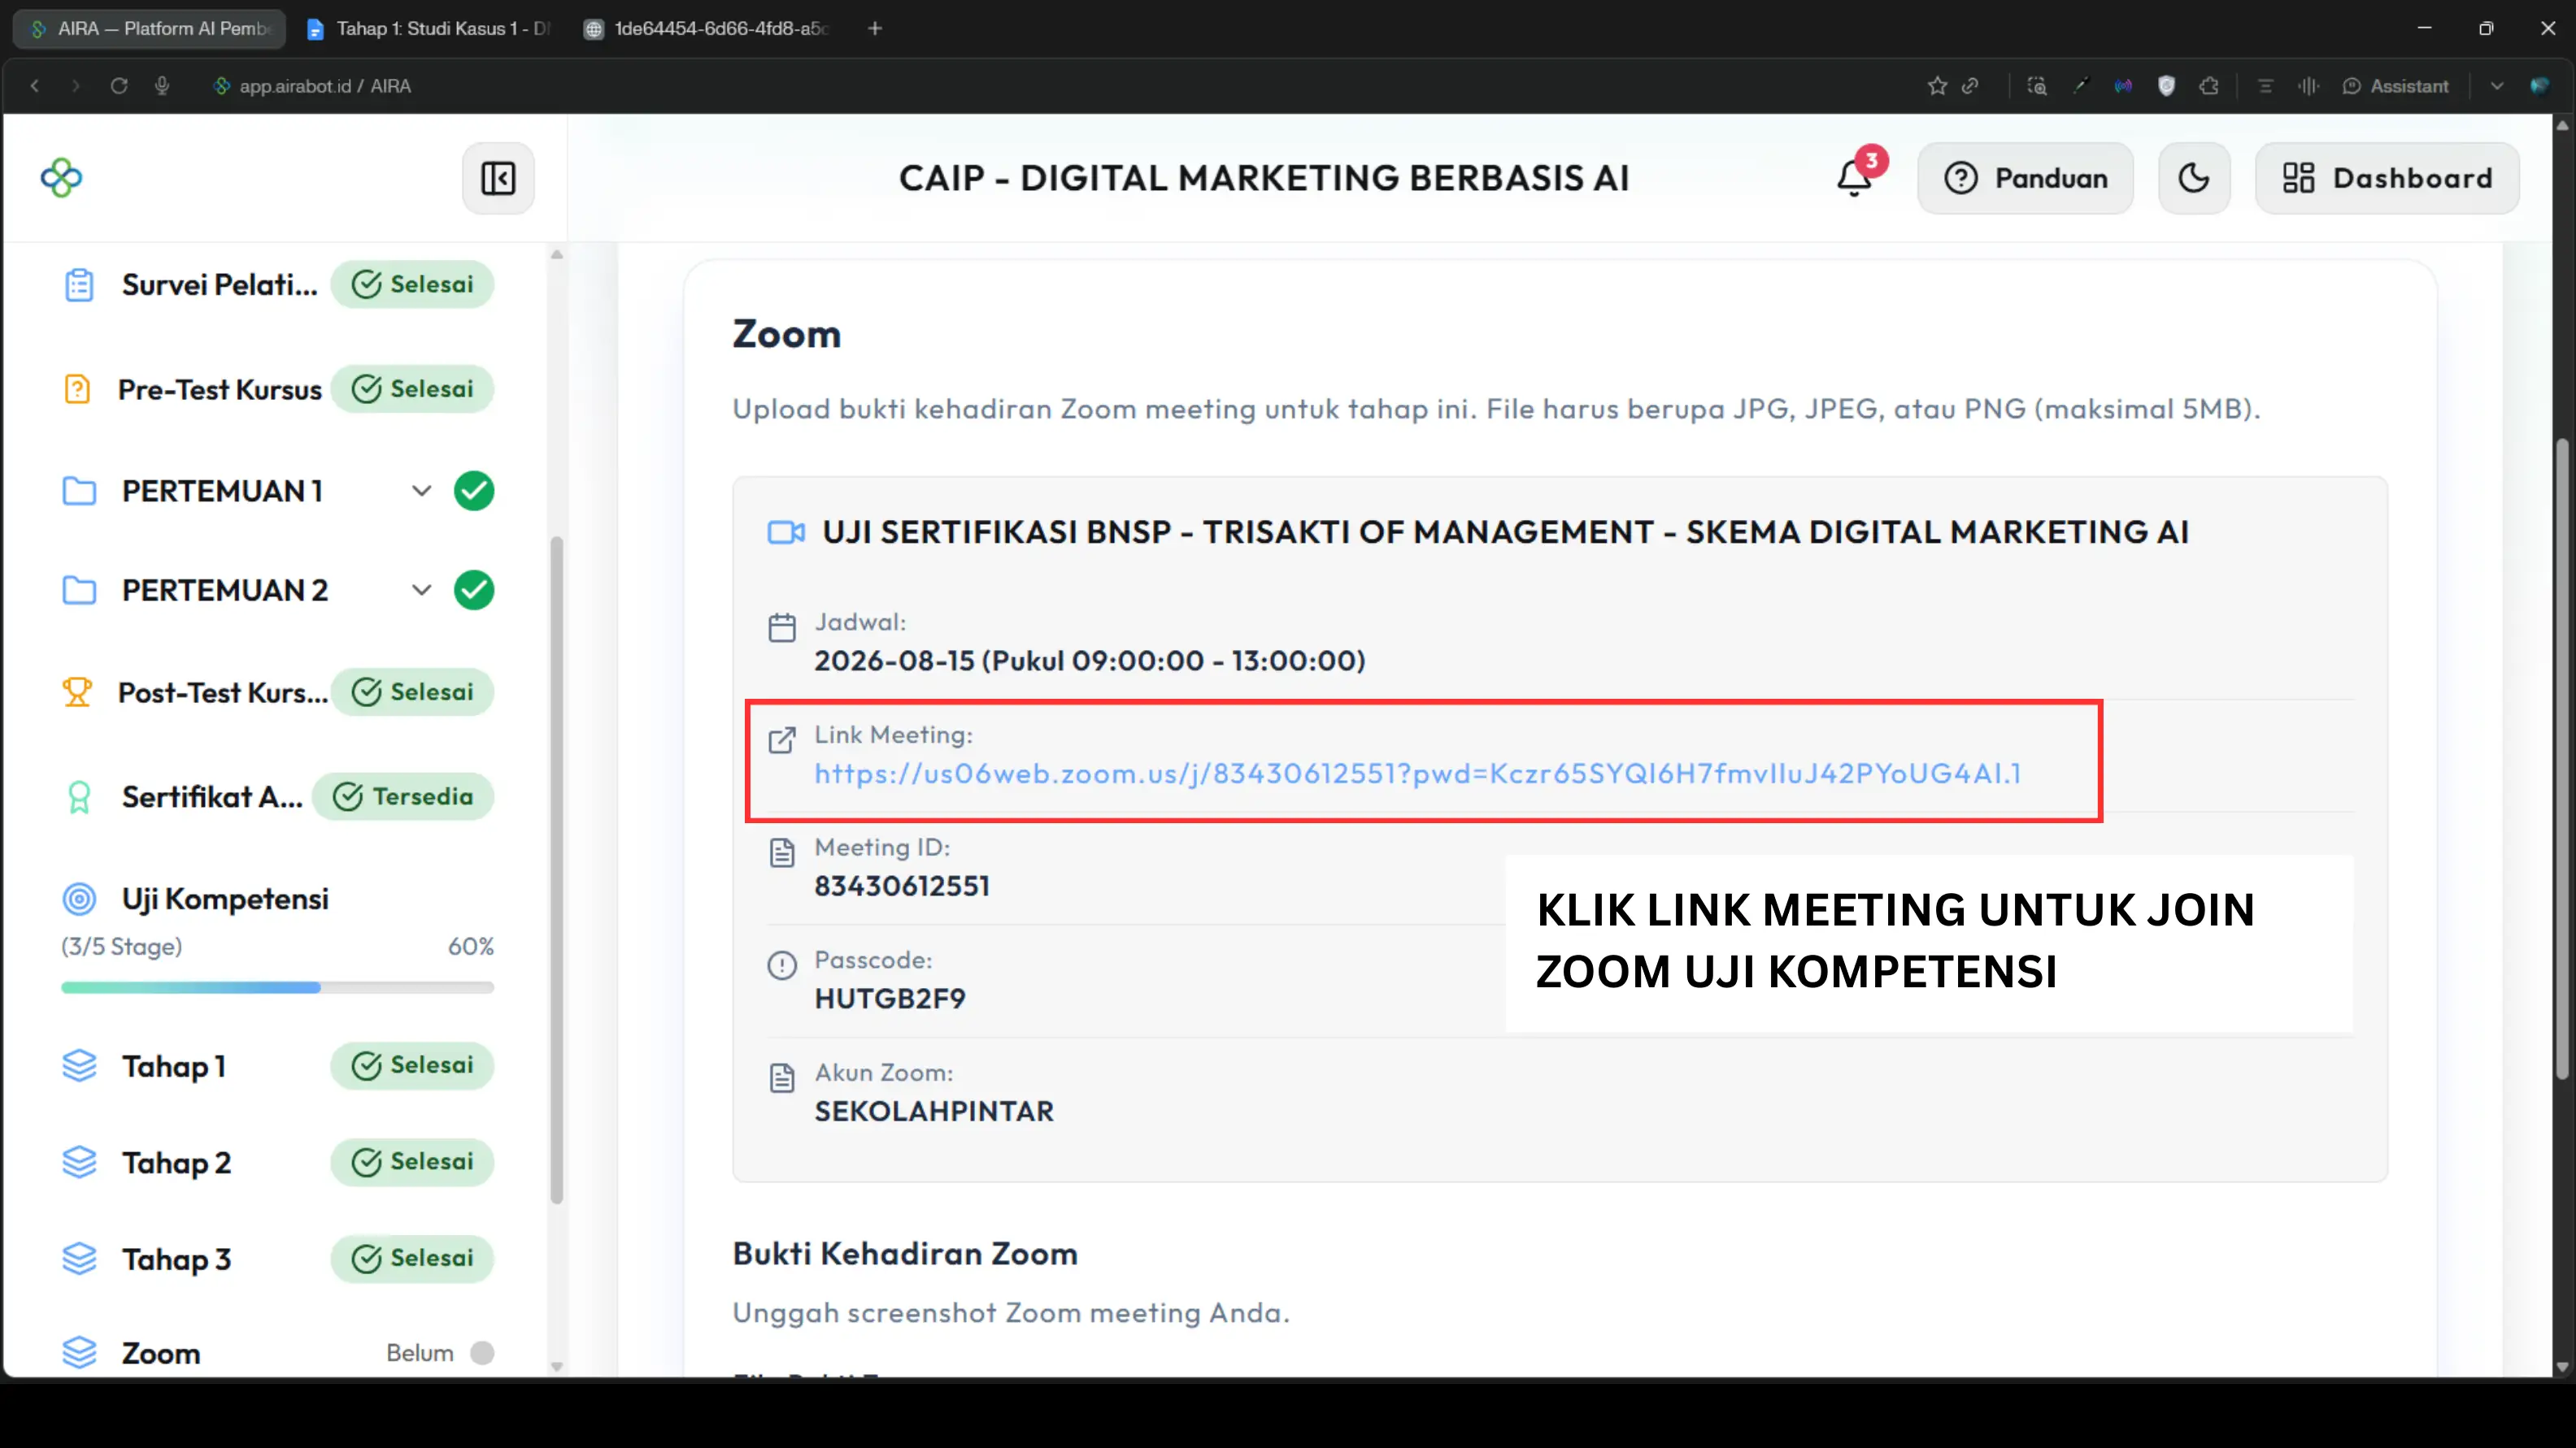The width and height of the screenshot is (2576, 1448).
Task: Copy the page link with the chain icon
Action: pos(1971,86)
